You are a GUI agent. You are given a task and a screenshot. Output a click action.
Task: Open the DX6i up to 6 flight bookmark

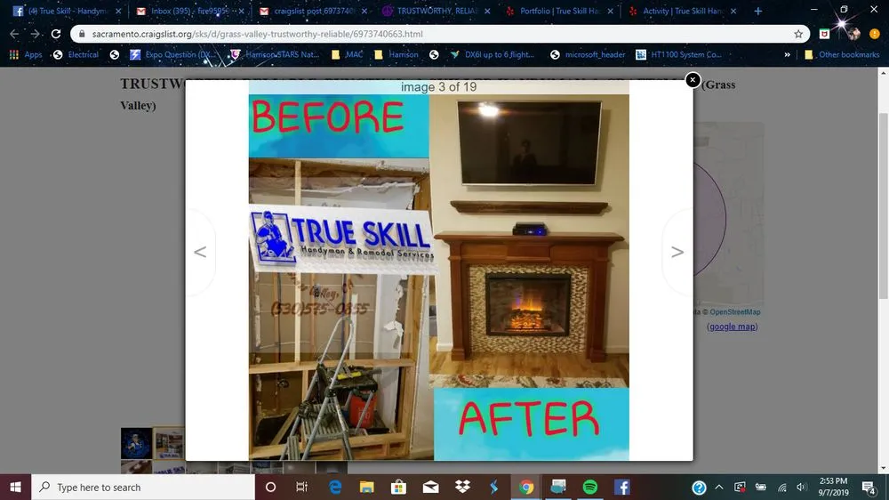[493, 54]
